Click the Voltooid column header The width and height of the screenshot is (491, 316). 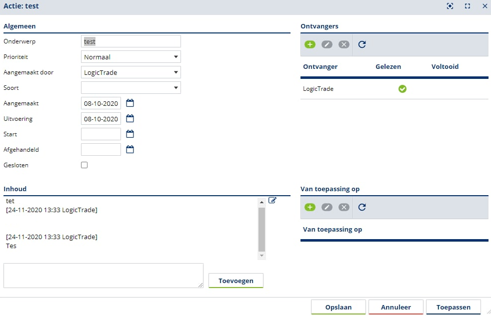(x=444, y=66)
